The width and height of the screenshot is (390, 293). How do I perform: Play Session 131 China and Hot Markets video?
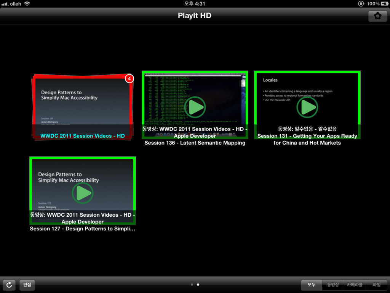tap(307, 107)
